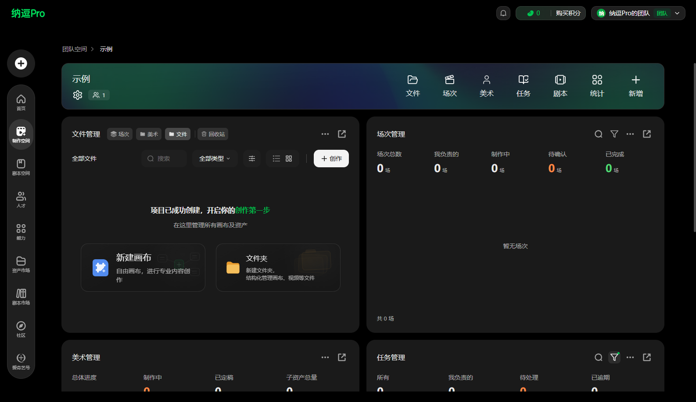Toggle active filter in 任务管理 panel
Screen dimensions: 696x402
[x=614, y=357]
